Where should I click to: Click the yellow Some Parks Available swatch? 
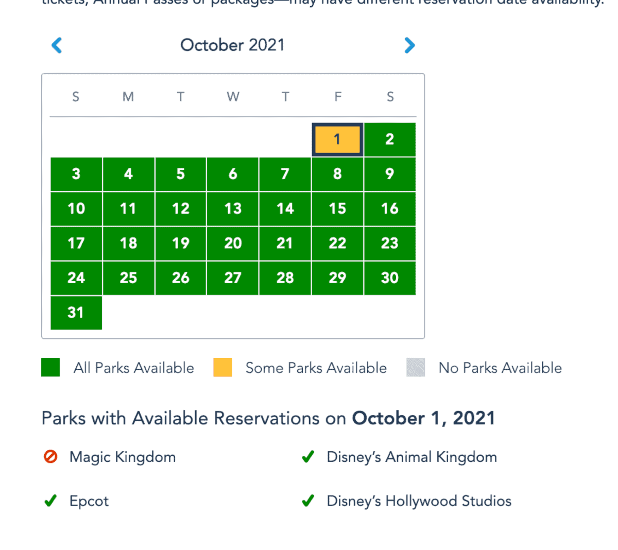pos(222,368)
